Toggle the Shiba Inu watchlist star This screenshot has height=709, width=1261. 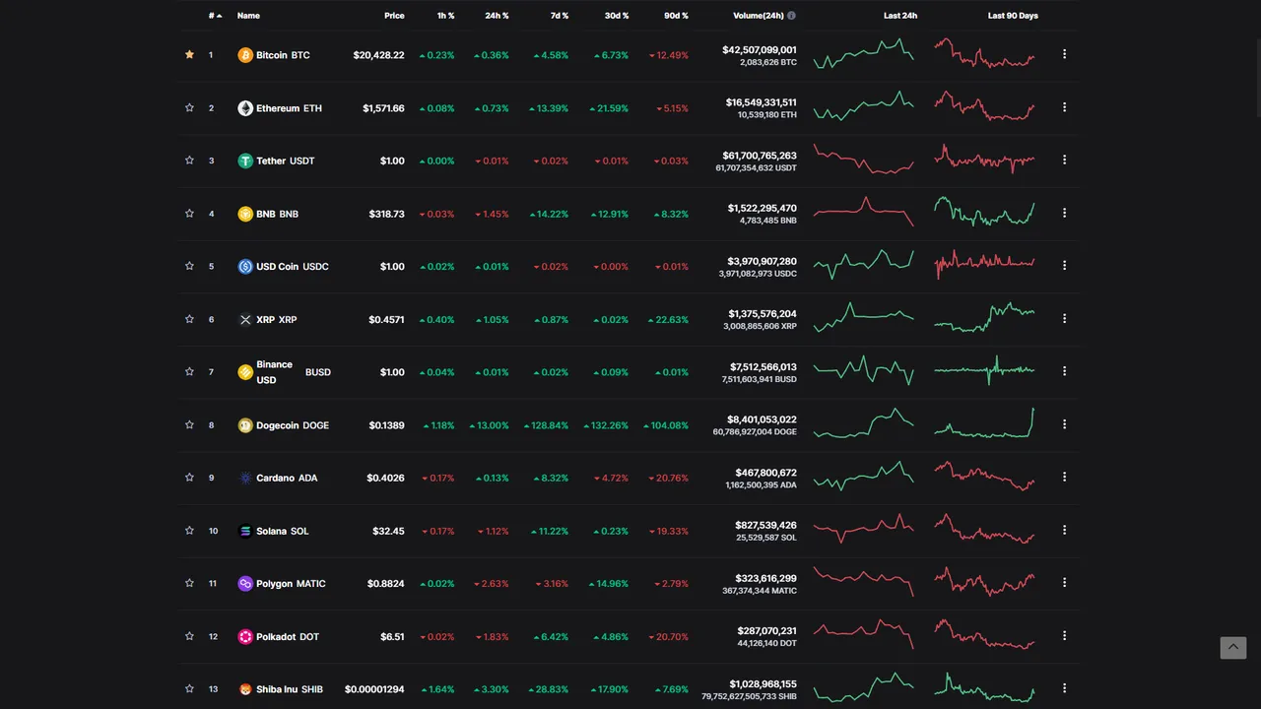(x=189, y=688)
